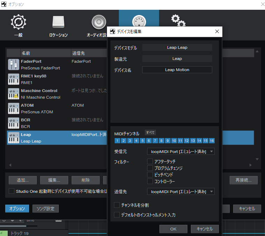Screen dimensions: 265x236
Task: Click the device list scroll up arrow
Action: point(257,51)
